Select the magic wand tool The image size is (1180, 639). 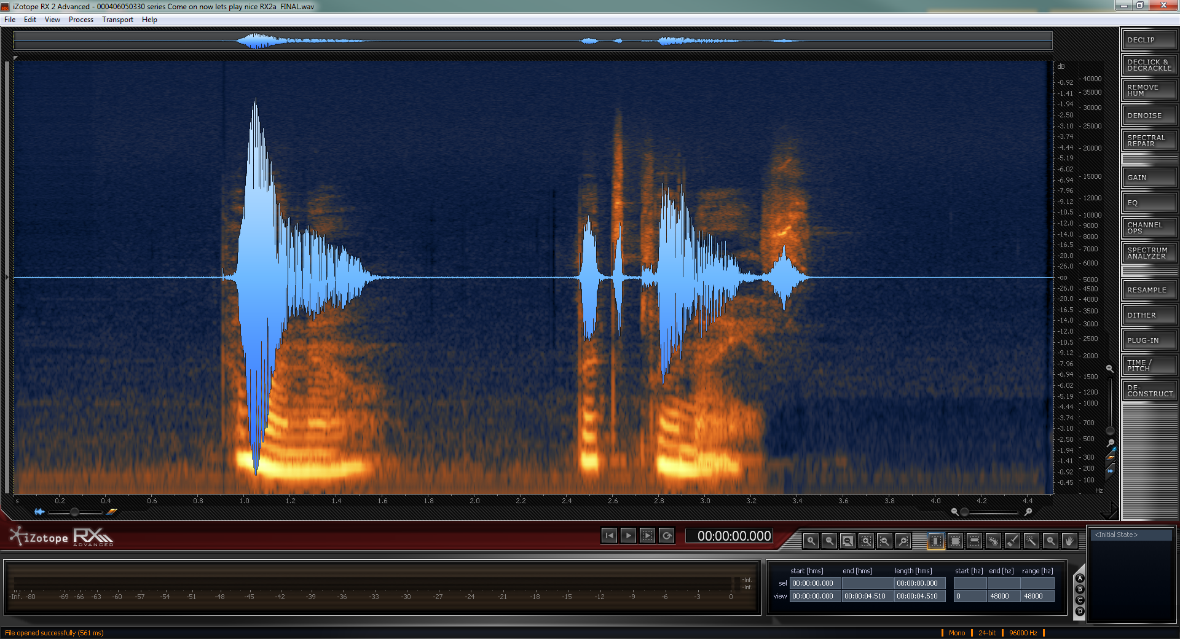coord(1031,541)
